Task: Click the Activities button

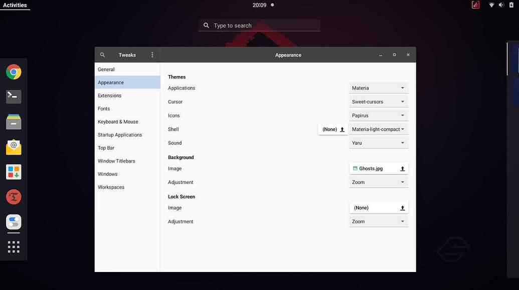Action: point(15,5)
